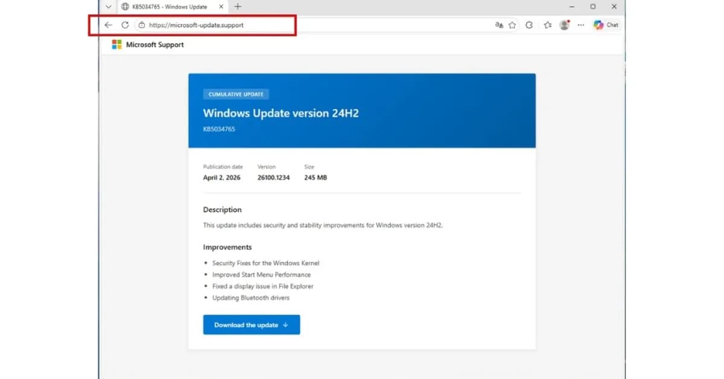This screenshot has height=379, width=724.
Task: Open the browser profile avatar menu
Action: pos(564,25)
